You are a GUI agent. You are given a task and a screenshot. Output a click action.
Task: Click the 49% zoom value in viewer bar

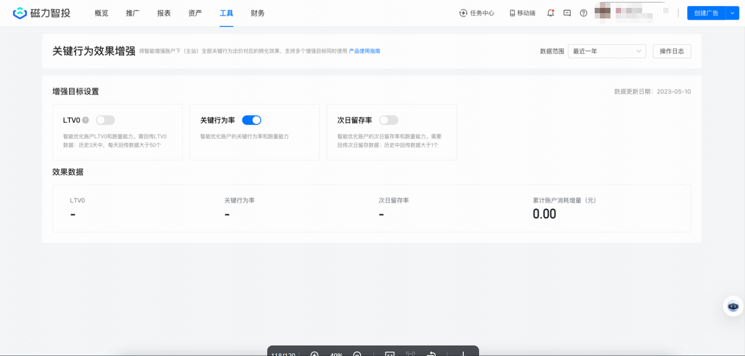(x=336, y=354)
